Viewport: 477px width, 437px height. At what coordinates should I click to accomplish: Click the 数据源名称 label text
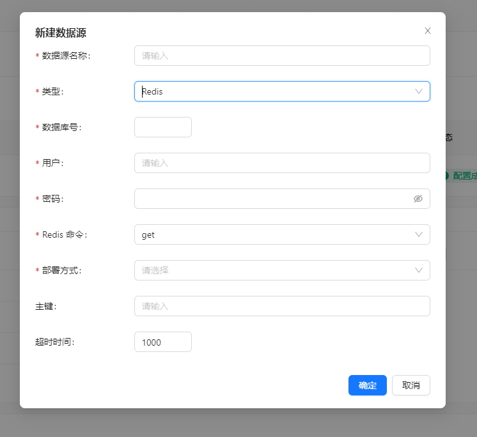[66, 56]
